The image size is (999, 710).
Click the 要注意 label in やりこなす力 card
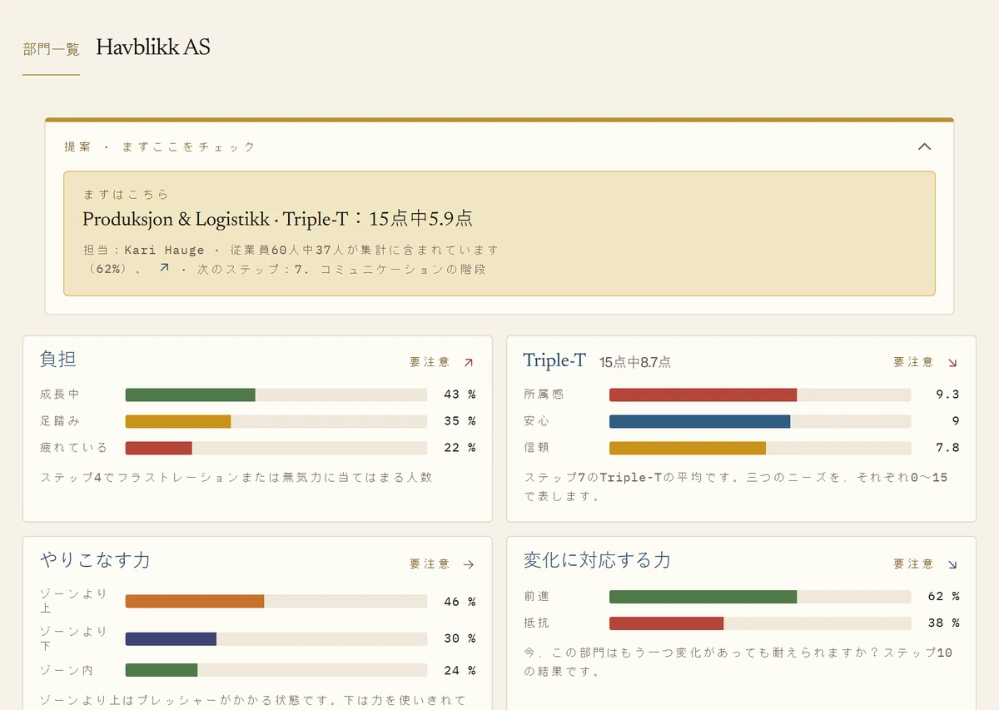(x=430, y=564)
